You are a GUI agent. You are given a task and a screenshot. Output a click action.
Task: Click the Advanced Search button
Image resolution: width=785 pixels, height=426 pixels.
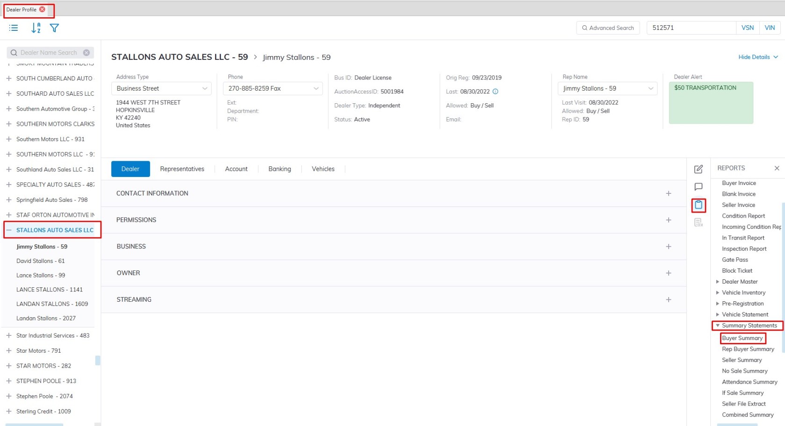(607, 28)
